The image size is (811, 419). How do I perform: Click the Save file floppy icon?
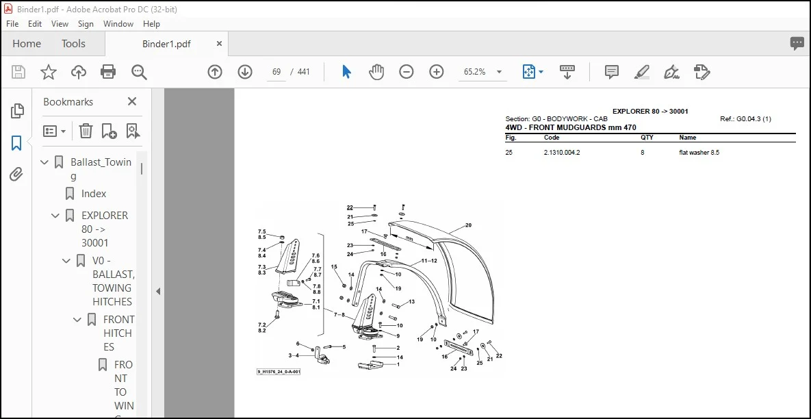click(18, 72)
